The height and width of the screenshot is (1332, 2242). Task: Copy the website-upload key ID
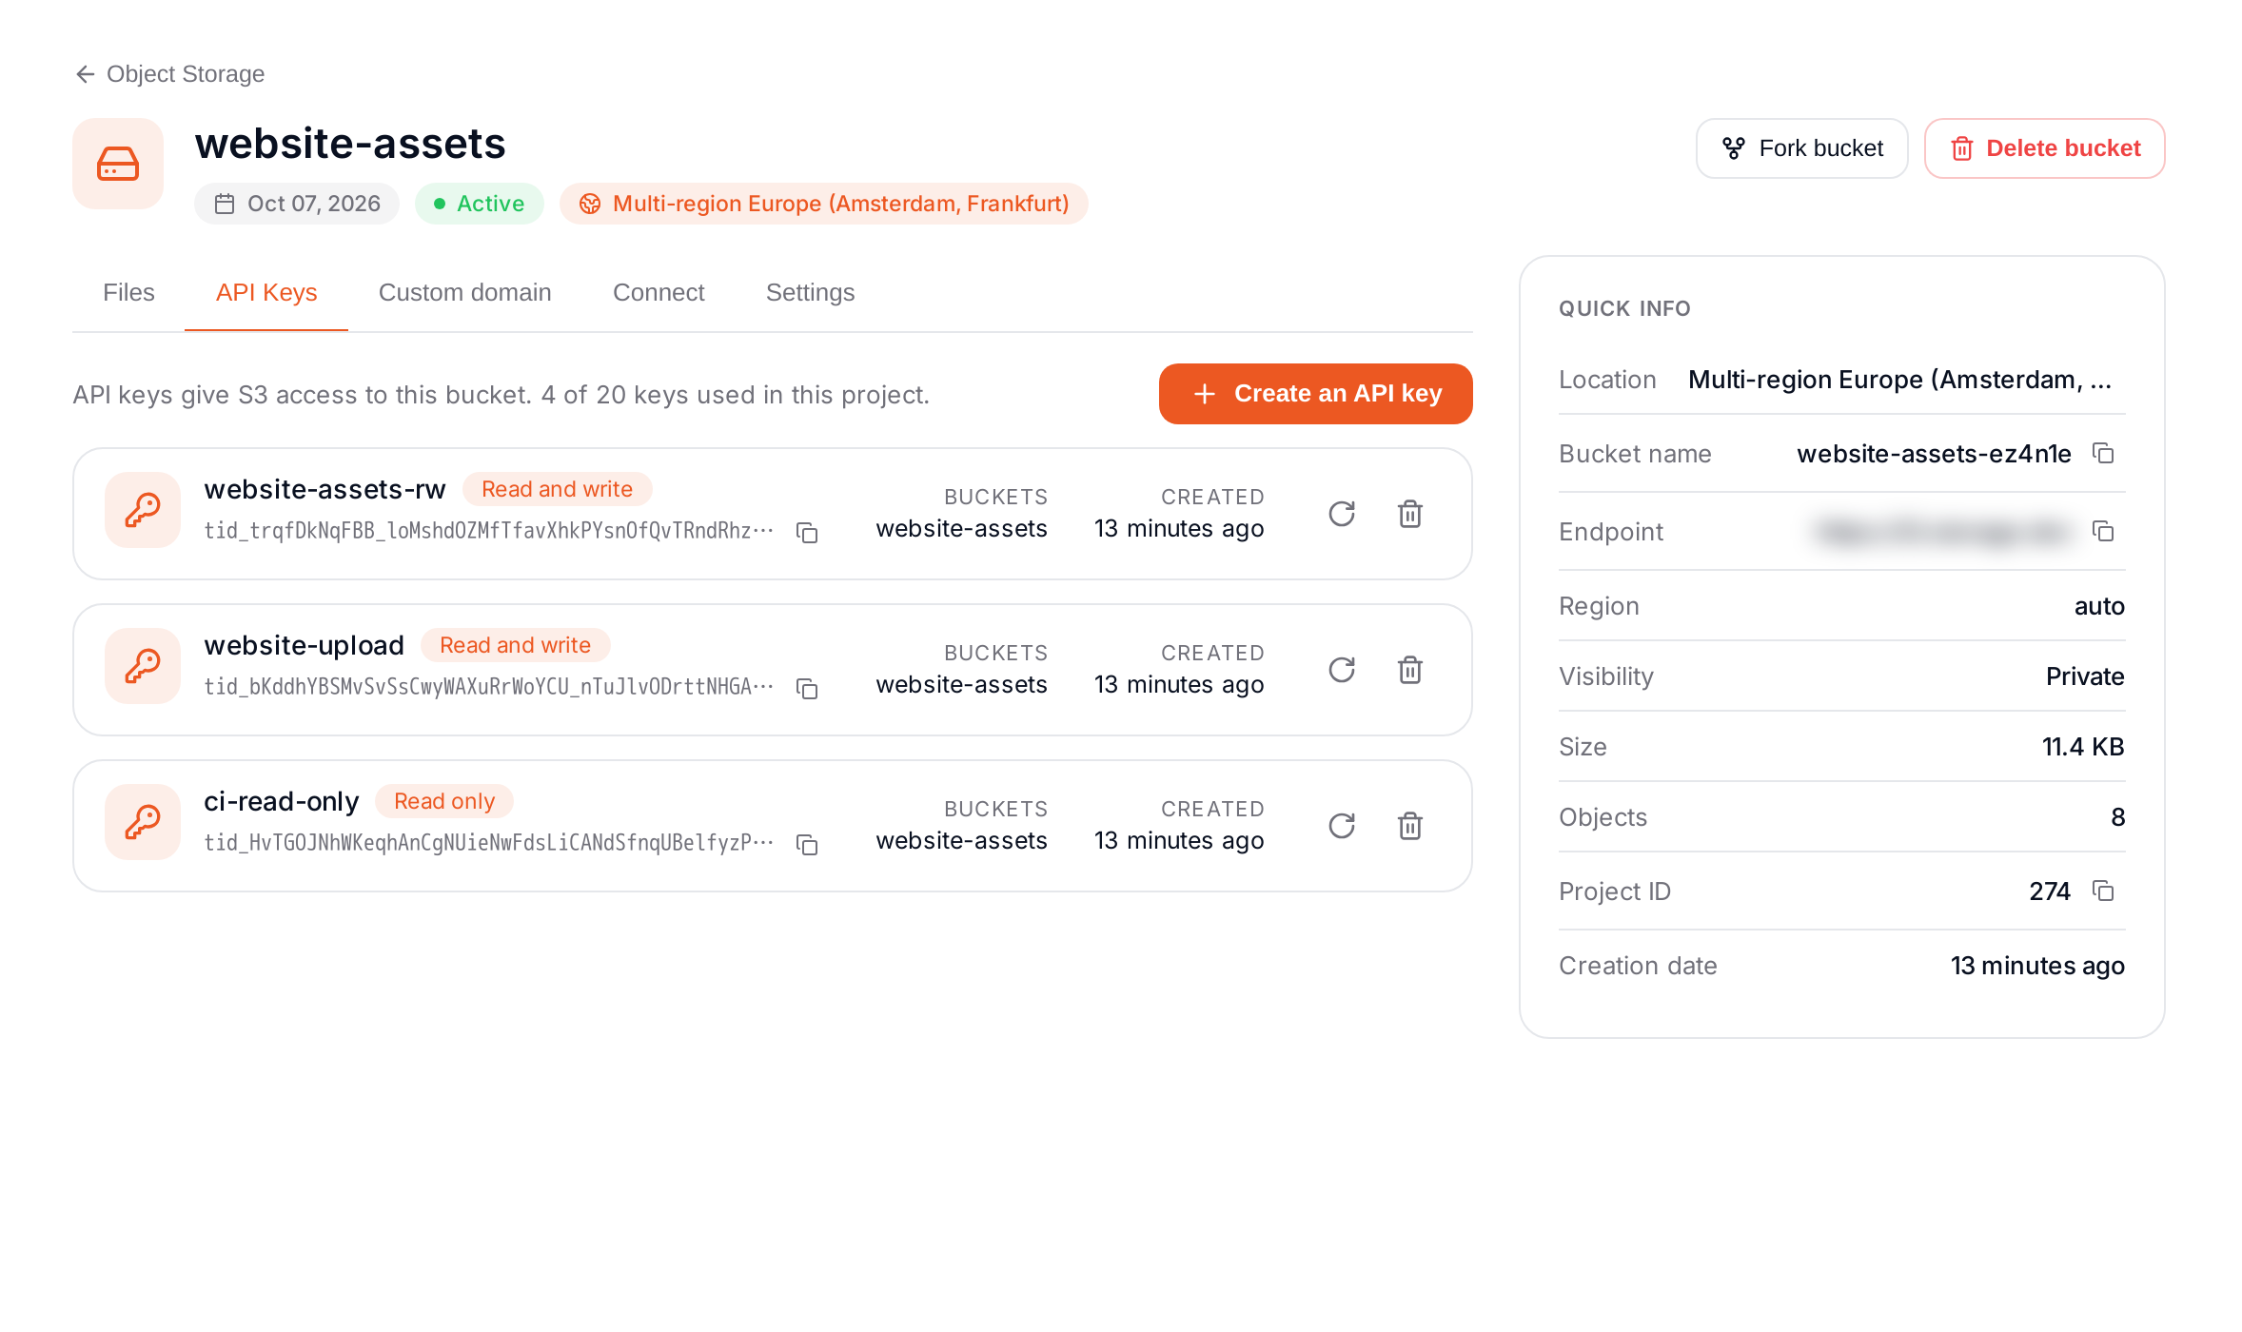(x=807, y=689)
